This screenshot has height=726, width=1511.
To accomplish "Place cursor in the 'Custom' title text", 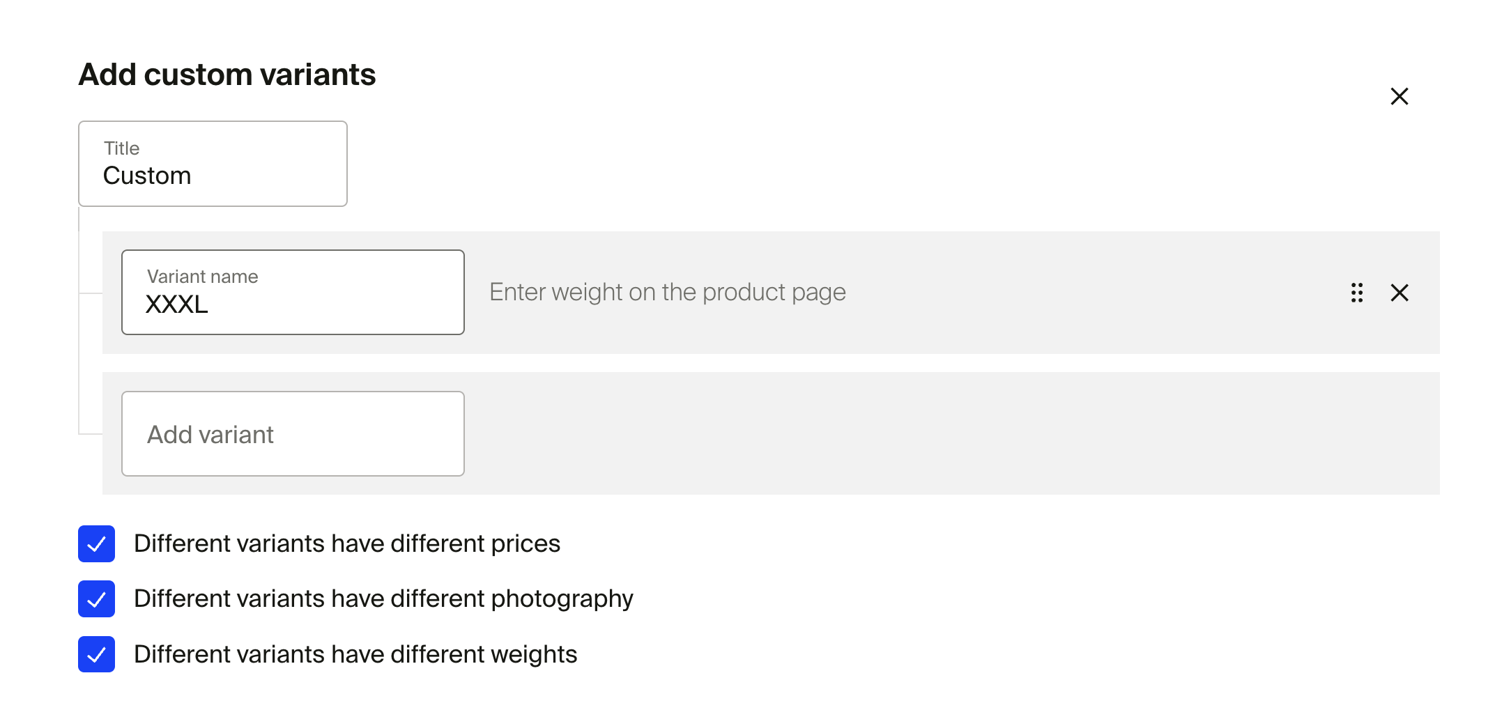I will (x=147, y=176).
